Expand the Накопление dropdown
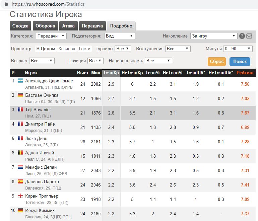 tap(214, 36)
